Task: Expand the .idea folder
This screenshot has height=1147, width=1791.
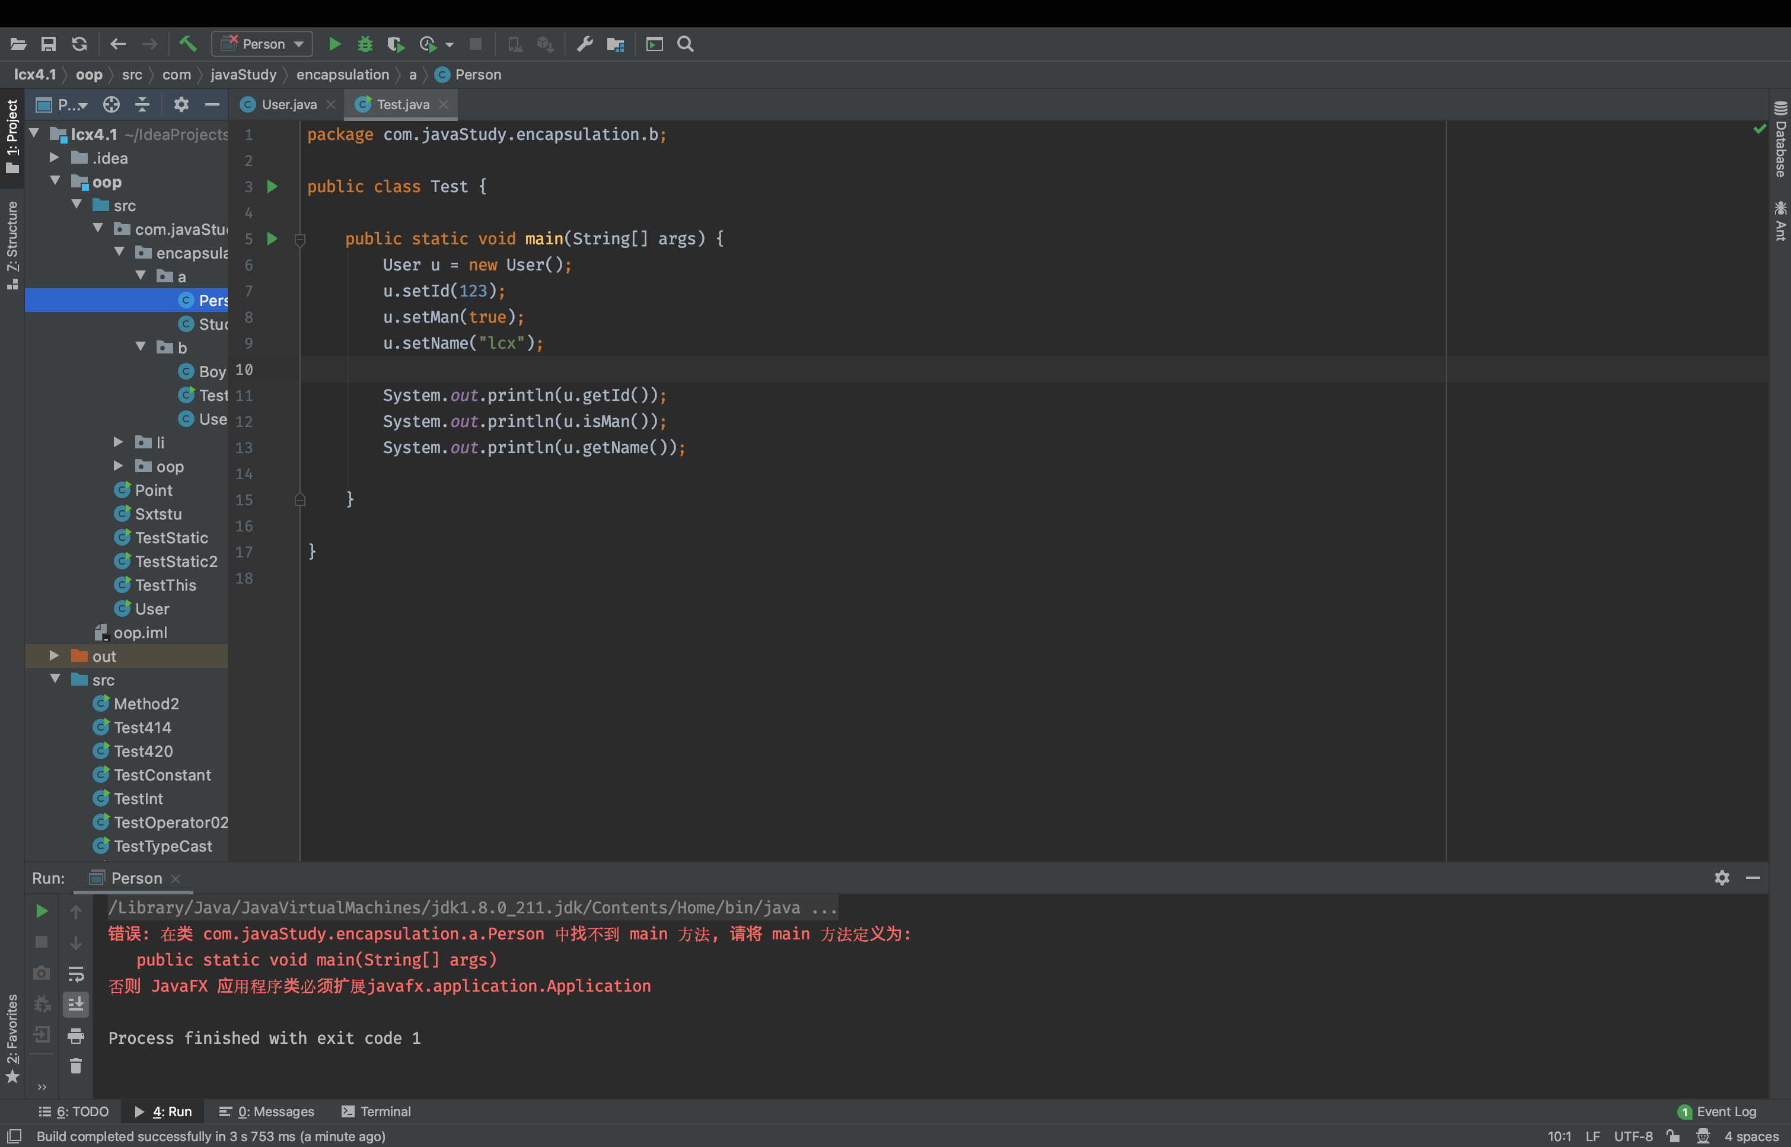Action: coord(53,157)
